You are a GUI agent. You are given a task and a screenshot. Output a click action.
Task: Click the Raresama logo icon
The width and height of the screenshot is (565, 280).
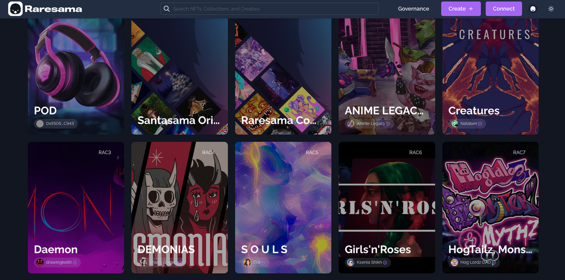16,9
